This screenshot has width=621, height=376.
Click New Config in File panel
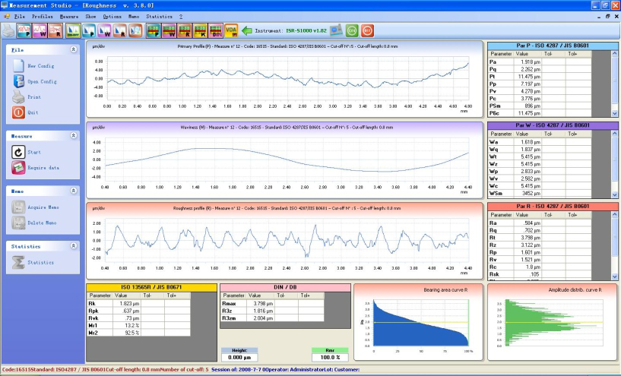point(42,66)
